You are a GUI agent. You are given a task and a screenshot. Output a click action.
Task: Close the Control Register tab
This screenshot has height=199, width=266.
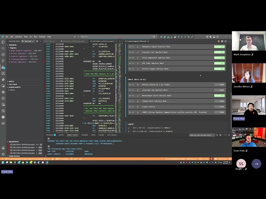(x=148, y=41)
